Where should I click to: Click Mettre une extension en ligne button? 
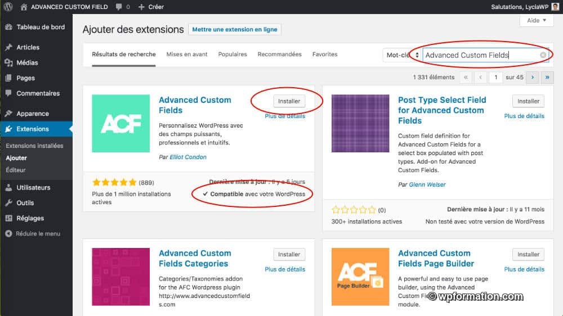[234, 29]
